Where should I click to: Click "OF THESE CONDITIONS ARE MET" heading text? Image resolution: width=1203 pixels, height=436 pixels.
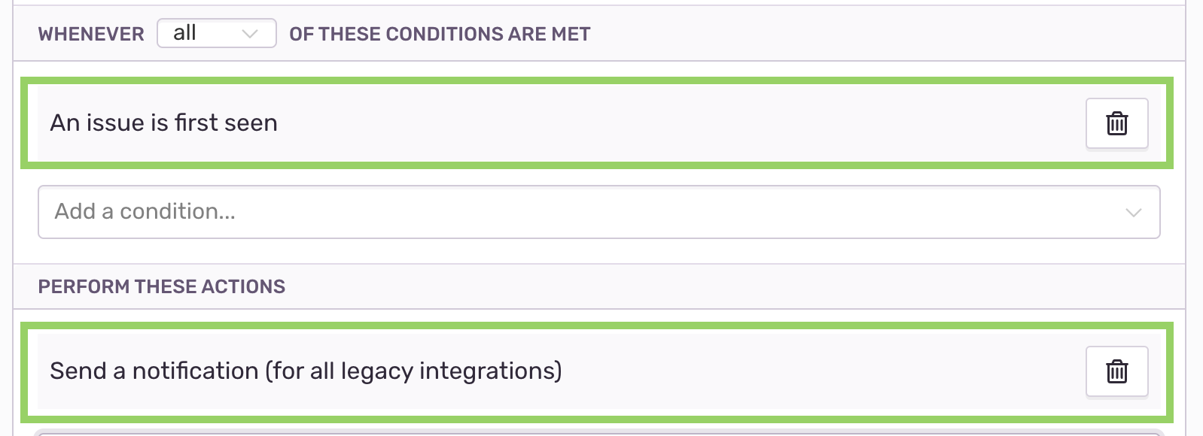[x=440, y=34]
